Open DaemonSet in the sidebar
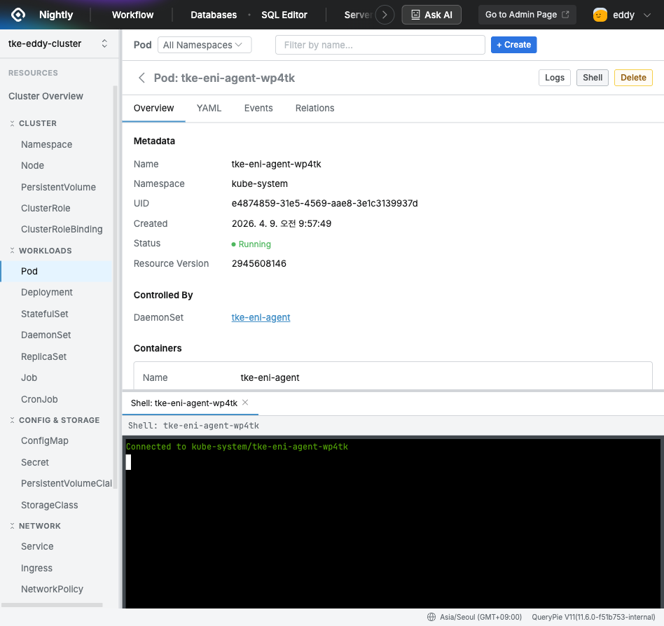This screenshot has width=664, height=626. click(46, 335)
